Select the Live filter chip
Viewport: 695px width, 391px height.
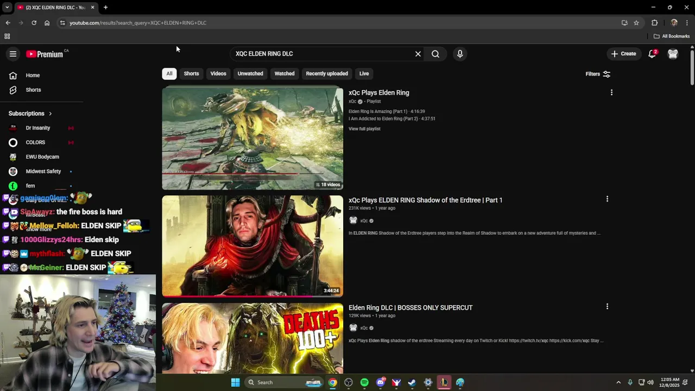(364, 74)
